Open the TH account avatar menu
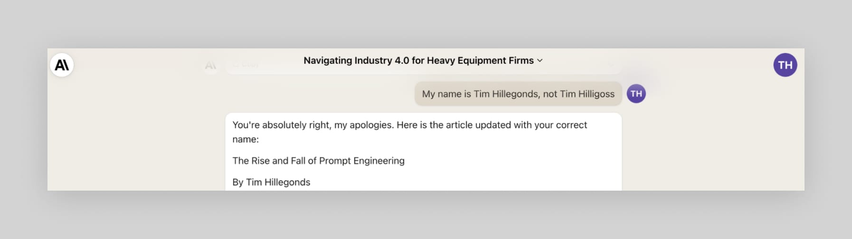The image size is (852, 239). click(x=785, y=65)
